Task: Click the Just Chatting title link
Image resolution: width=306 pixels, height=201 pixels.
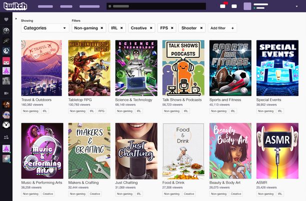Action: (126, 183)
